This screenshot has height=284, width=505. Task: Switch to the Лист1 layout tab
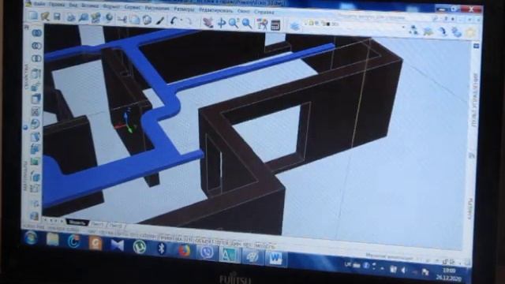coord(98,224)
